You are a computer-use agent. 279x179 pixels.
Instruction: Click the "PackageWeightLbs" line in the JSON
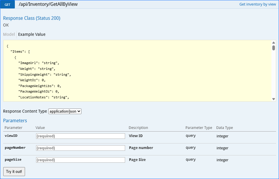(40, 86)
